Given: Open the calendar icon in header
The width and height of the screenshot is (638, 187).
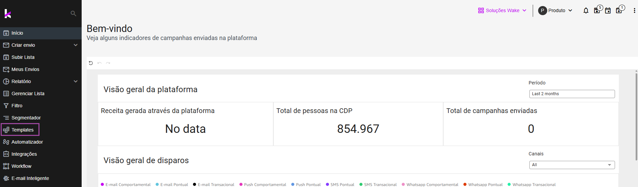Looking at the screenshot, I should 608,10.
